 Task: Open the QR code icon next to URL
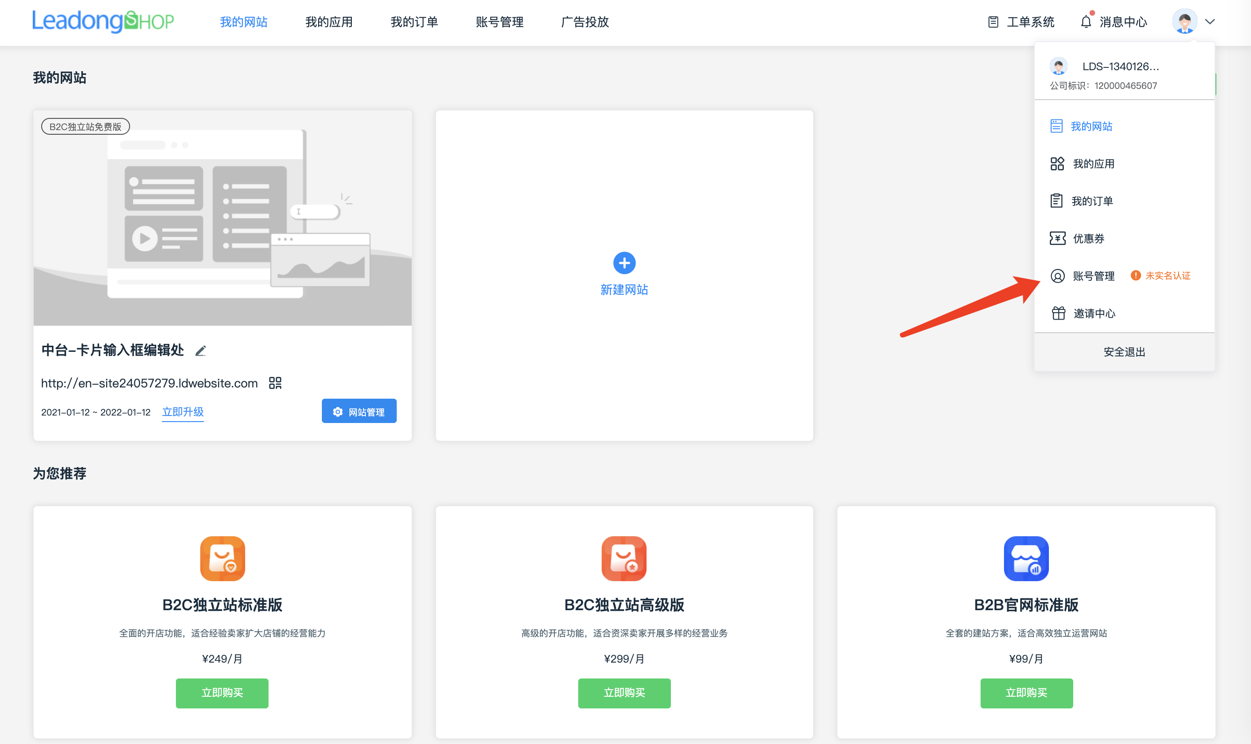click(x=275, y=383)
